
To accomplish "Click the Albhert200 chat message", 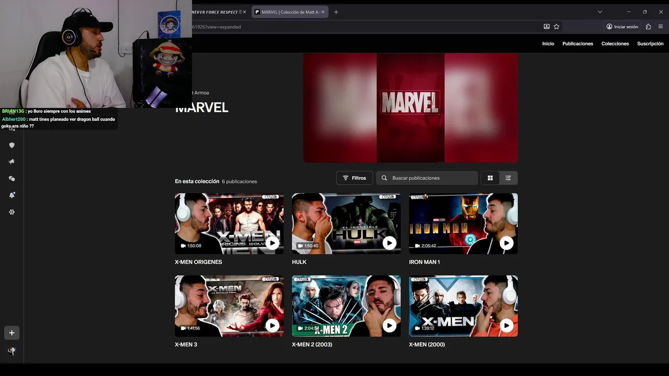I will pos(59,123).
